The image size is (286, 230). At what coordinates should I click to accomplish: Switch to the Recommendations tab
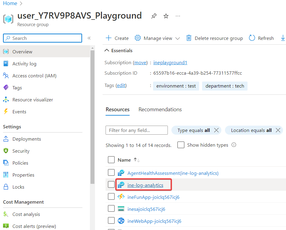tap(160, 109)
